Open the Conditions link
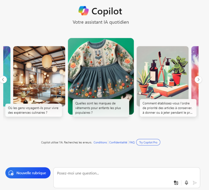 pos(100,142)
